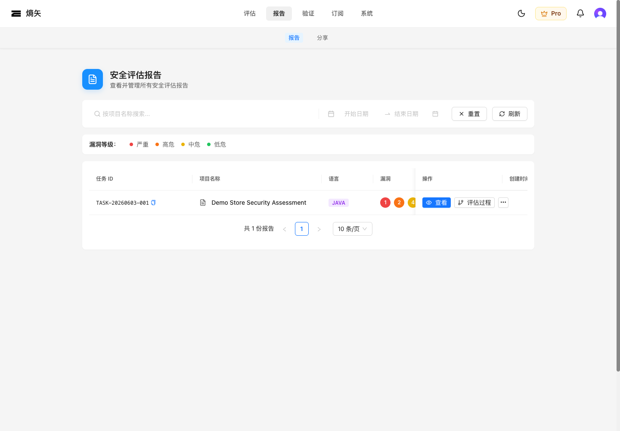
Task: Click the 刷新 refresh button
Action: click(x=510, y=114)
